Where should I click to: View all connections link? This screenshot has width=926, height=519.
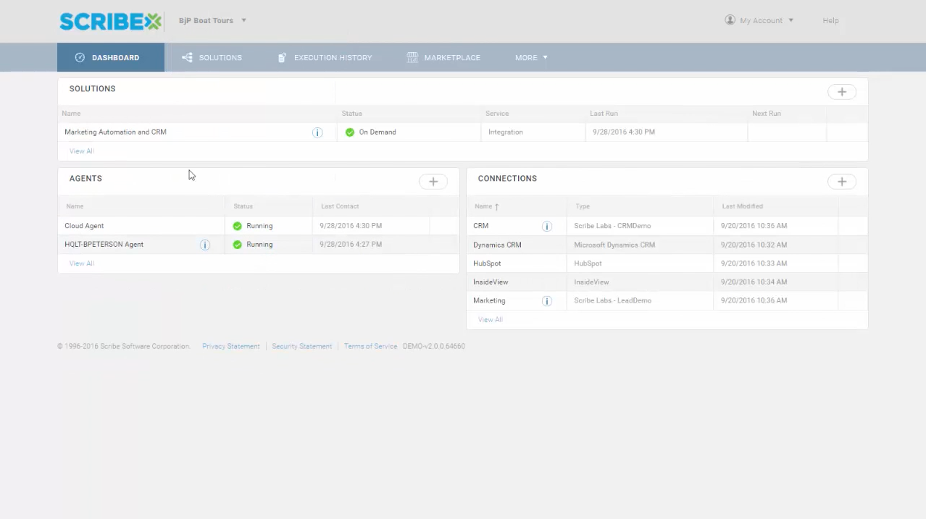(490, 319)
